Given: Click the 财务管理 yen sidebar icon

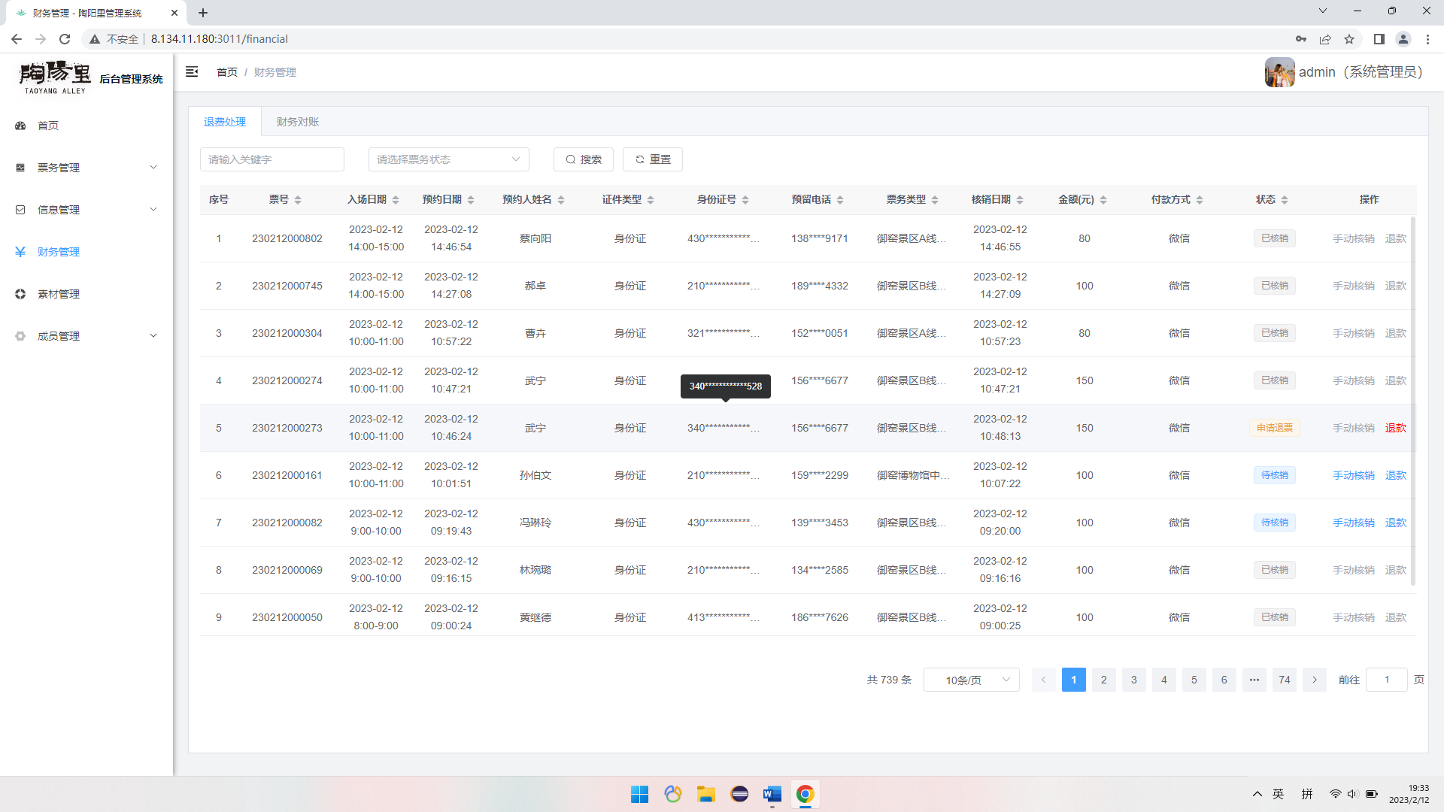Looking at the screenshot, I should (20, 252).
